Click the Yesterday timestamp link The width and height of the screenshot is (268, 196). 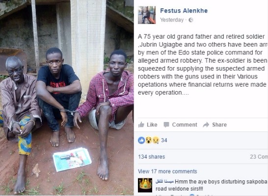click(172, 20)
